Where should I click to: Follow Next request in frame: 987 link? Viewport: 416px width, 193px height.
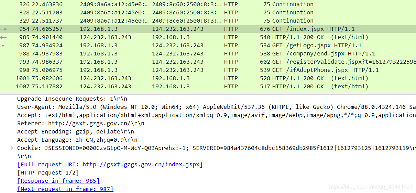[x=65, y=189]
